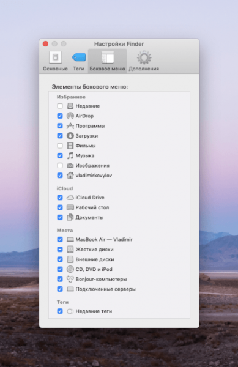Screen dimensions: 238x367
Task: Click the Рабочий стол desktop icon
Action: click(70, 207)
